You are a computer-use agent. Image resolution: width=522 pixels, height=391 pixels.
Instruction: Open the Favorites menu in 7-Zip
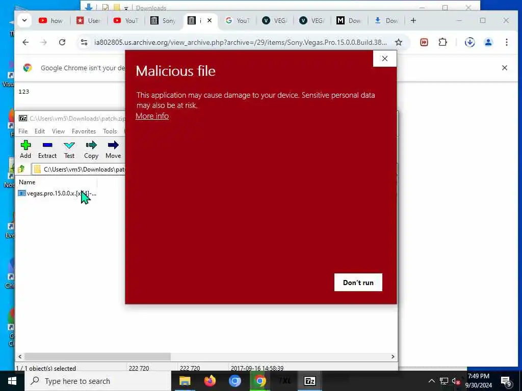[84, 131]
